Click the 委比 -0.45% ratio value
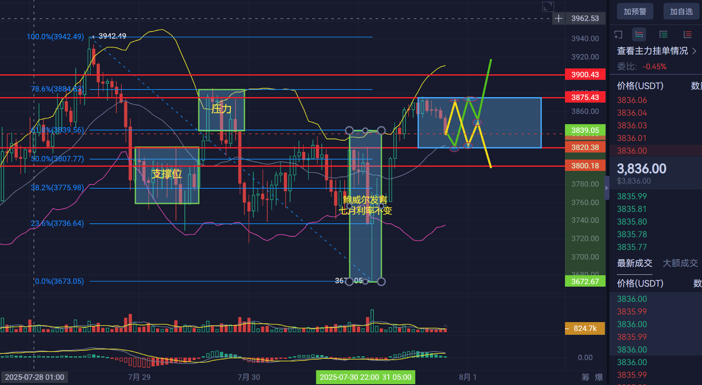Image resolution: width=702 pixels, height=385 pixels. click(x=654, y=67)
